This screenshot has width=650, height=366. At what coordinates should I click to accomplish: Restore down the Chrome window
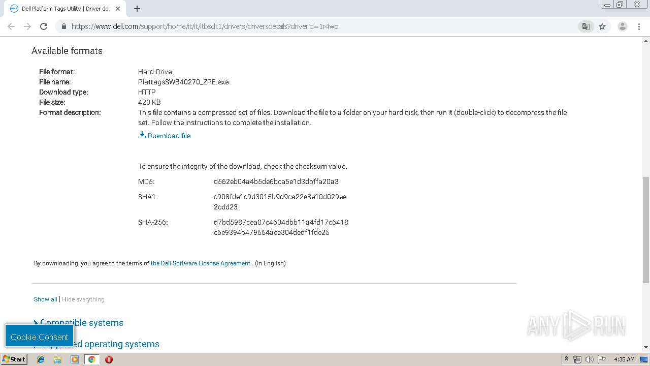(x=620, y=4)
